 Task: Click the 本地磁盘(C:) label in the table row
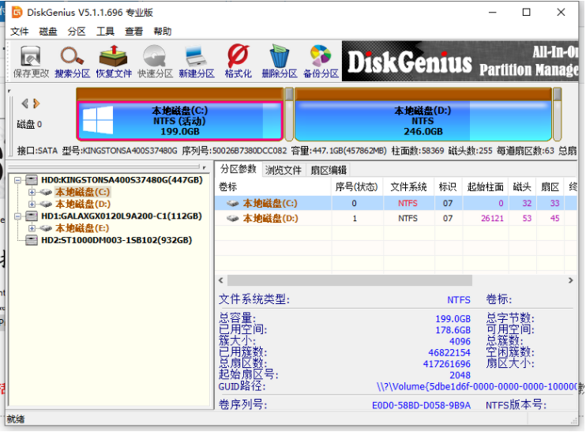[x=270, y=203]
